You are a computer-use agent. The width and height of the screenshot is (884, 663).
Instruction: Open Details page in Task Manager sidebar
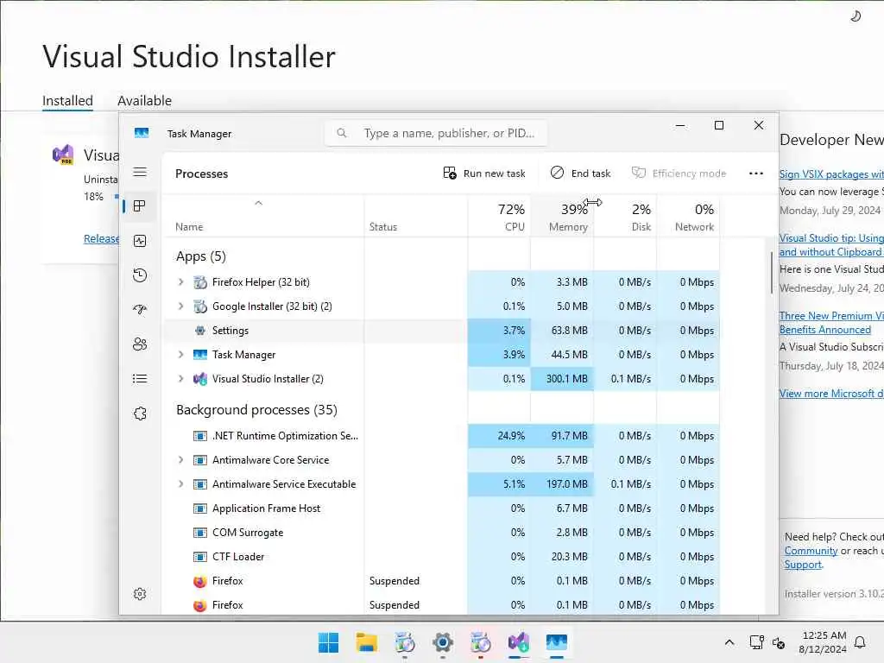[x=140, y=379]
